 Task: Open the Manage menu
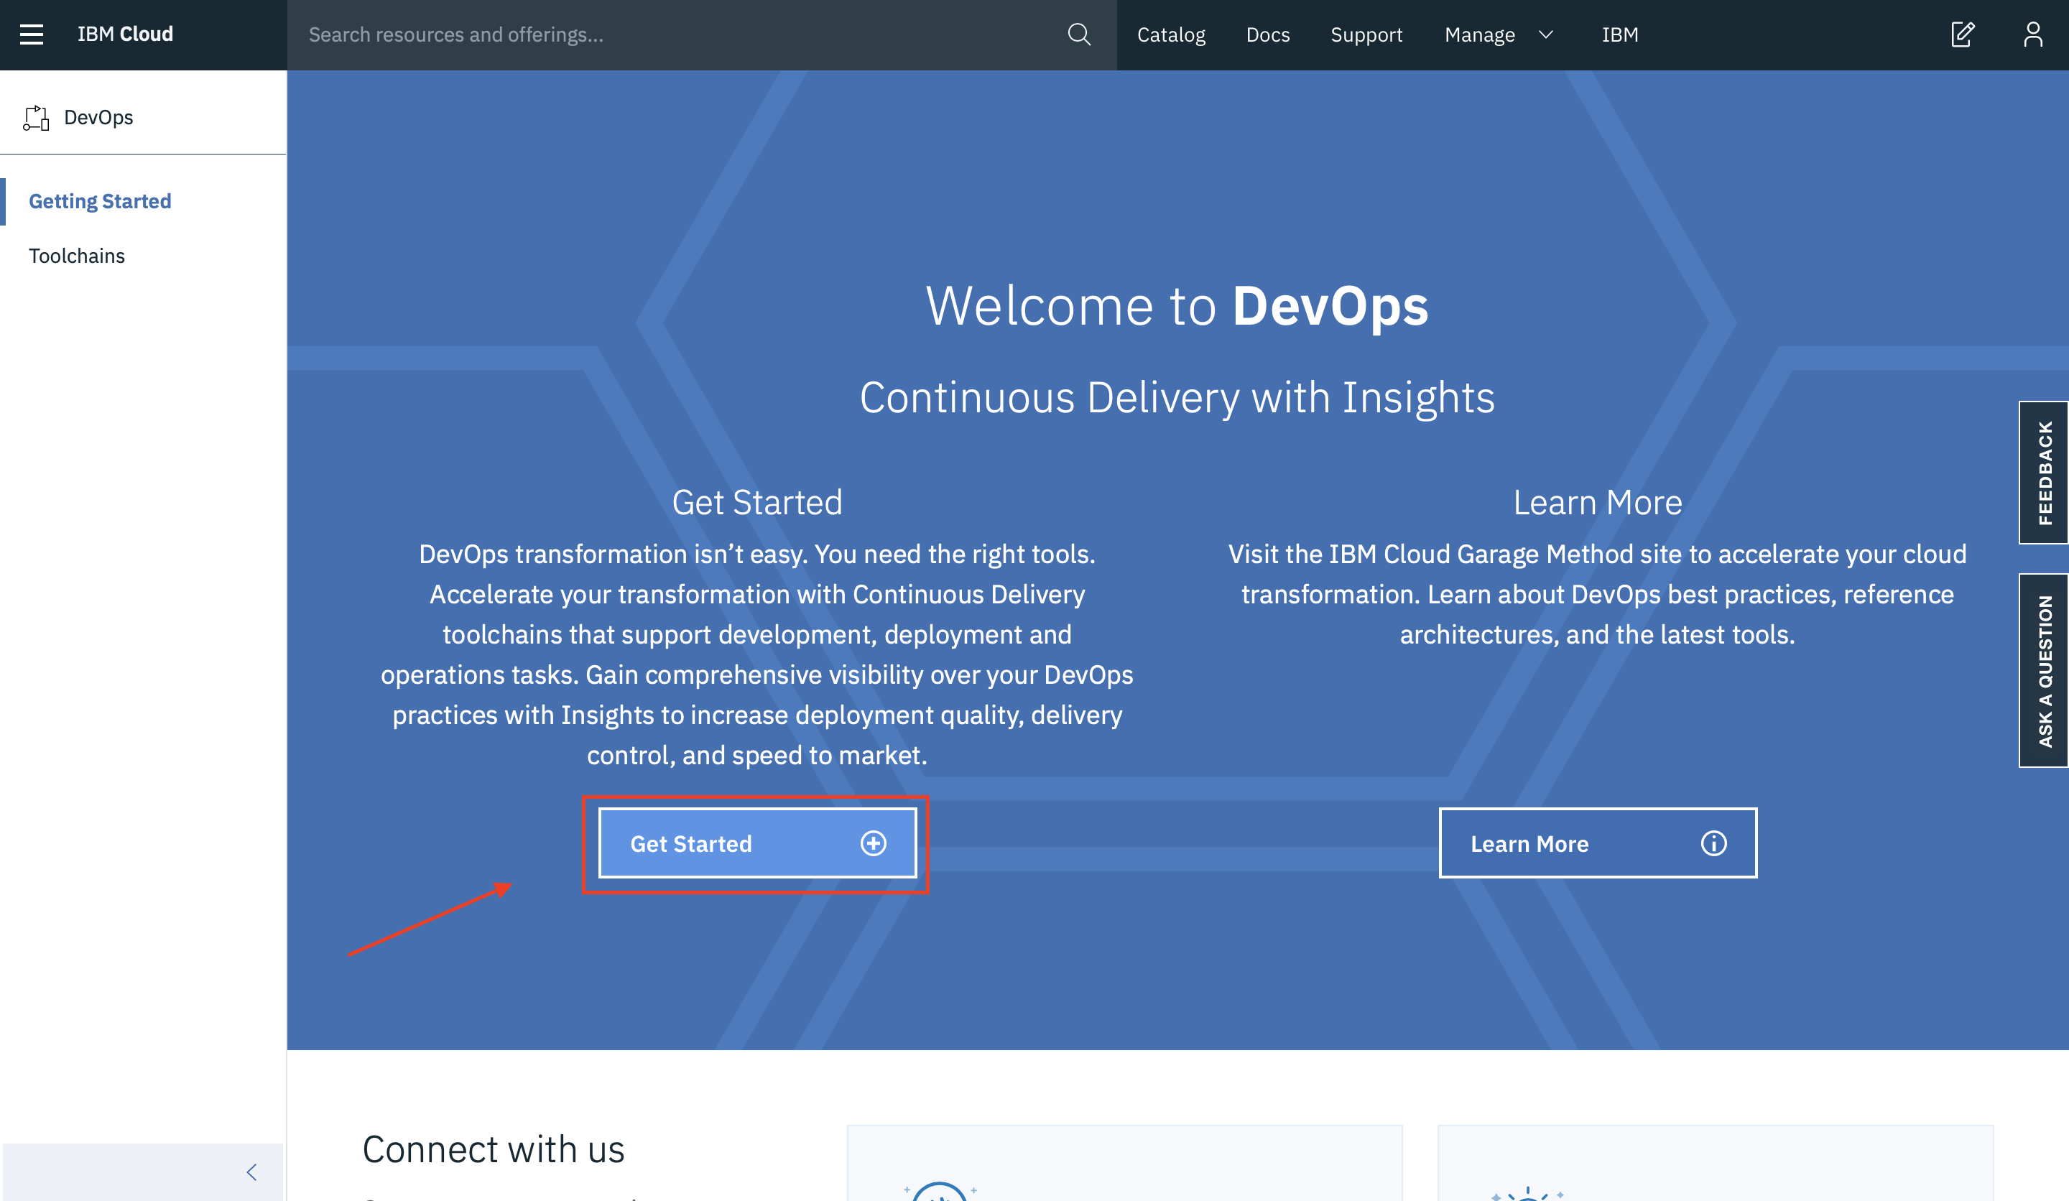(x=1479, y=34)
